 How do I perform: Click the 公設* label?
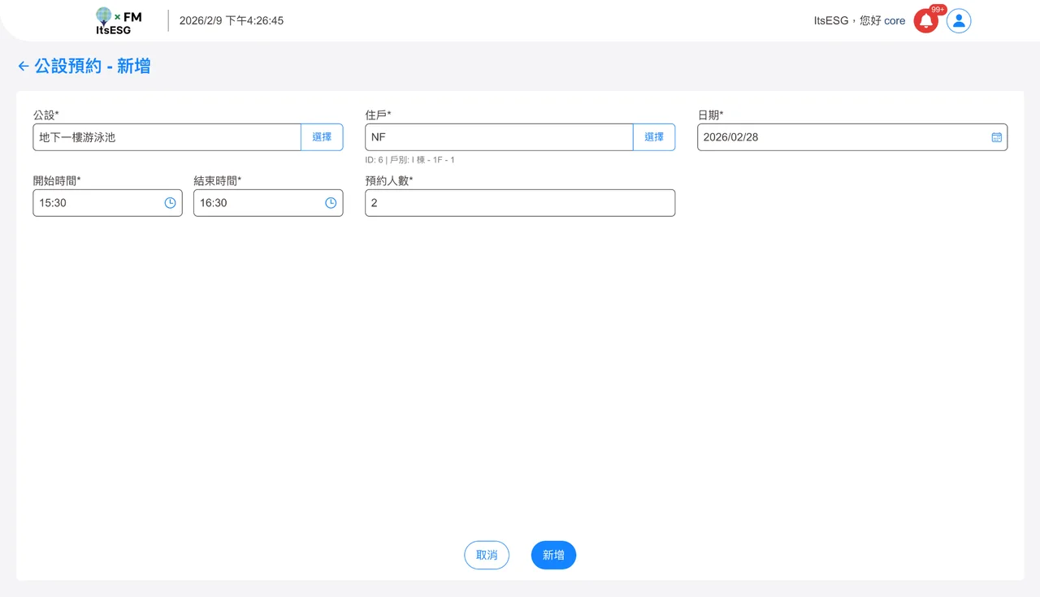[45, 115]
